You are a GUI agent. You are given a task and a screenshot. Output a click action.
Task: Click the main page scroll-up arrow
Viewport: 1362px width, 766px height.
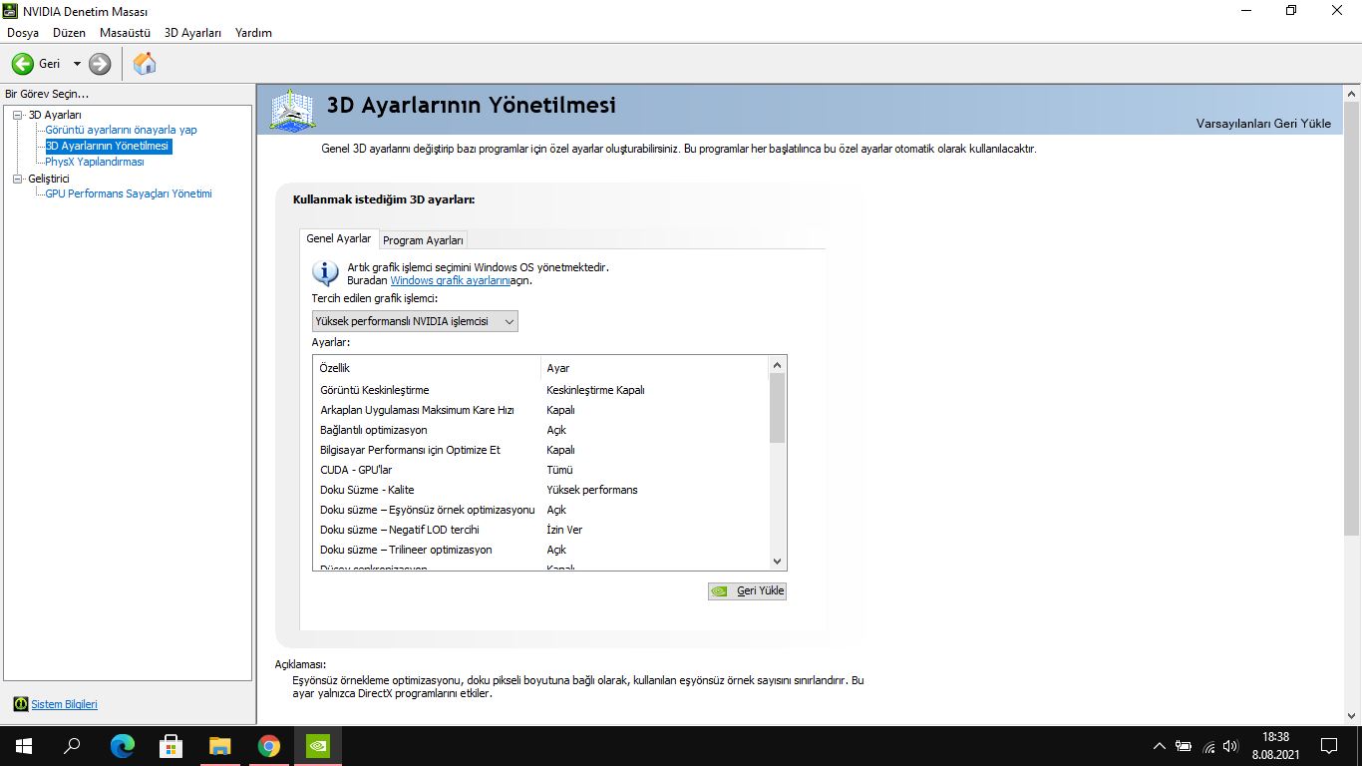(x=1352, y=93)
